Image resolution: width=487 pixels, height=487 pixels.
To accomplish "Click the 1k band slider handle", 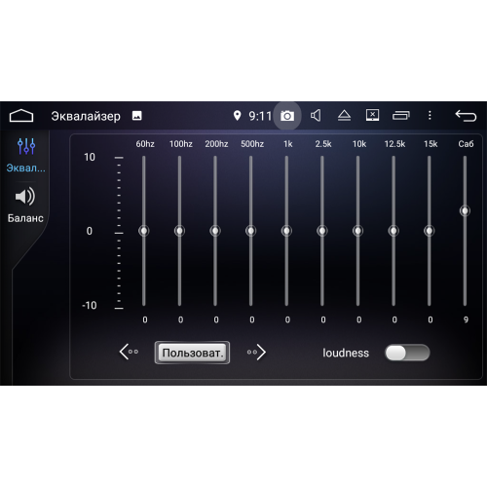I will pyautogui.click(x=286, y=231).
